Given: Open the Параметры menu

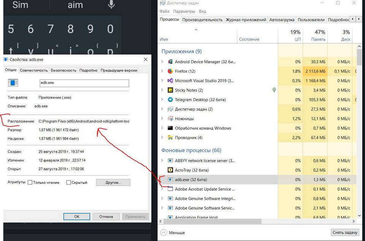Looking at the screenshot, I should (184, 11).
